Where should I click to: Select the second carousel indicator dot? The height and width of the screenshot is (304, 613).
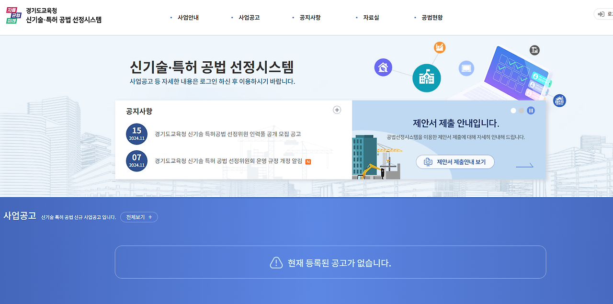521,110
